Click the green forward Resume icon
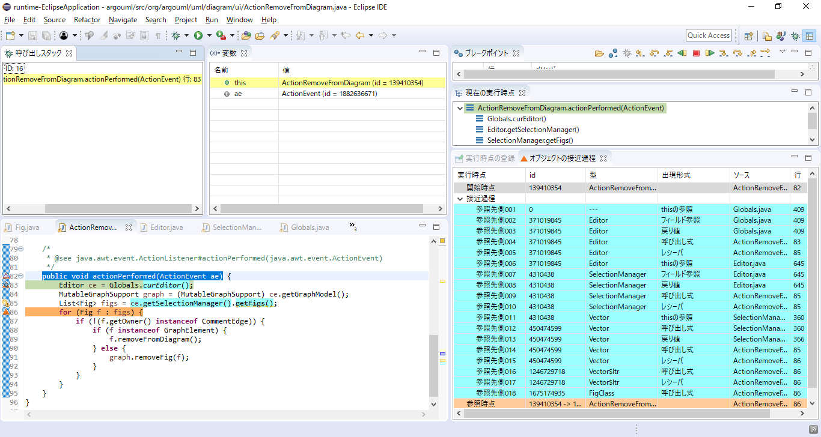The width and height of the screenshot is (821, 437). pyautogui.click(x=710, y=53)
